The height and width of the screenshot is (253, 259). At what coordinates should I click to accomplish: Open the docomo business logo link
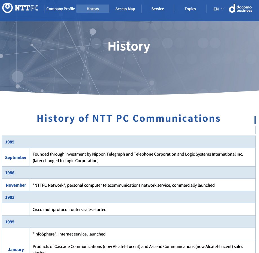coord(240,8)
